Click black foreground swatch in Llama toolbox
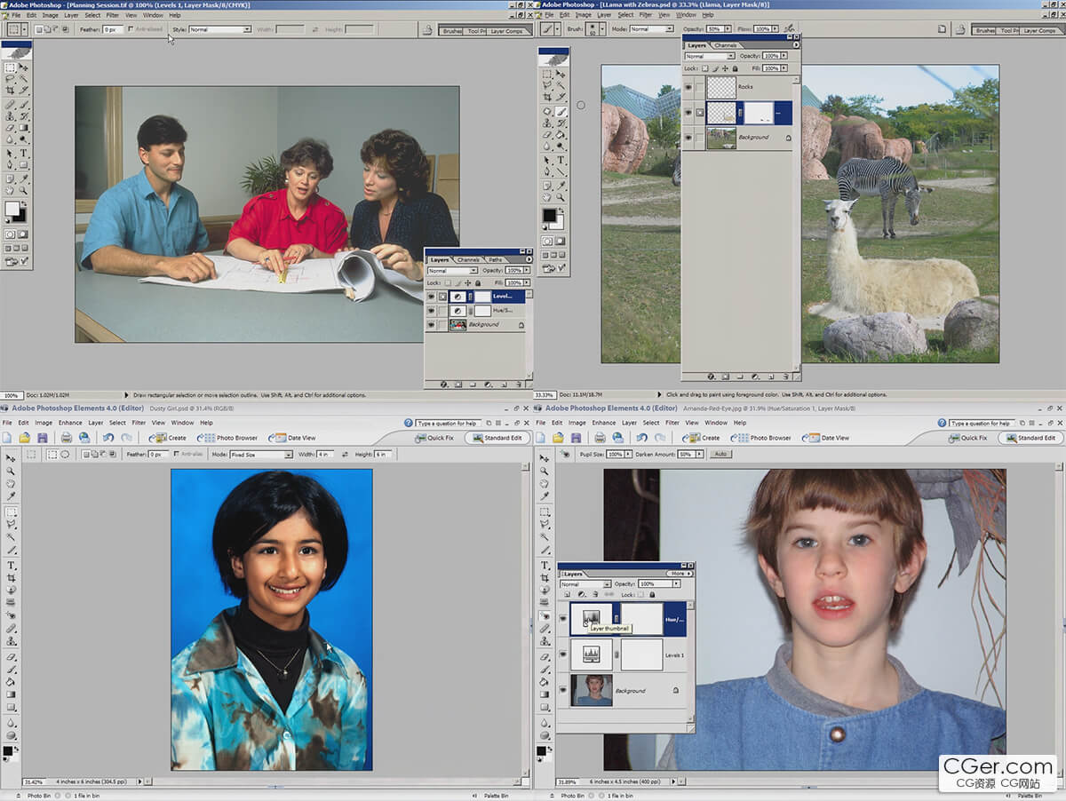 (549, 215)
